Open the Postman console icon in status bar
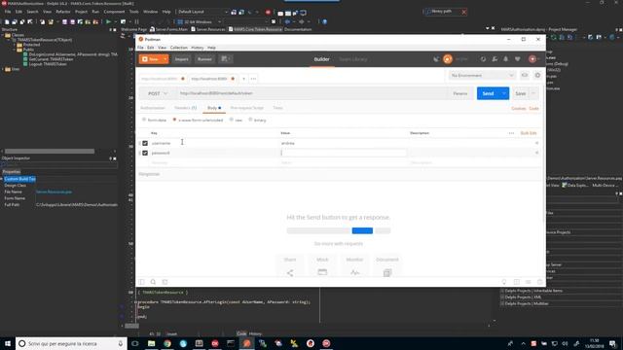Image resolution: width=623 pixels, height=350 pixels. (165, 282)
